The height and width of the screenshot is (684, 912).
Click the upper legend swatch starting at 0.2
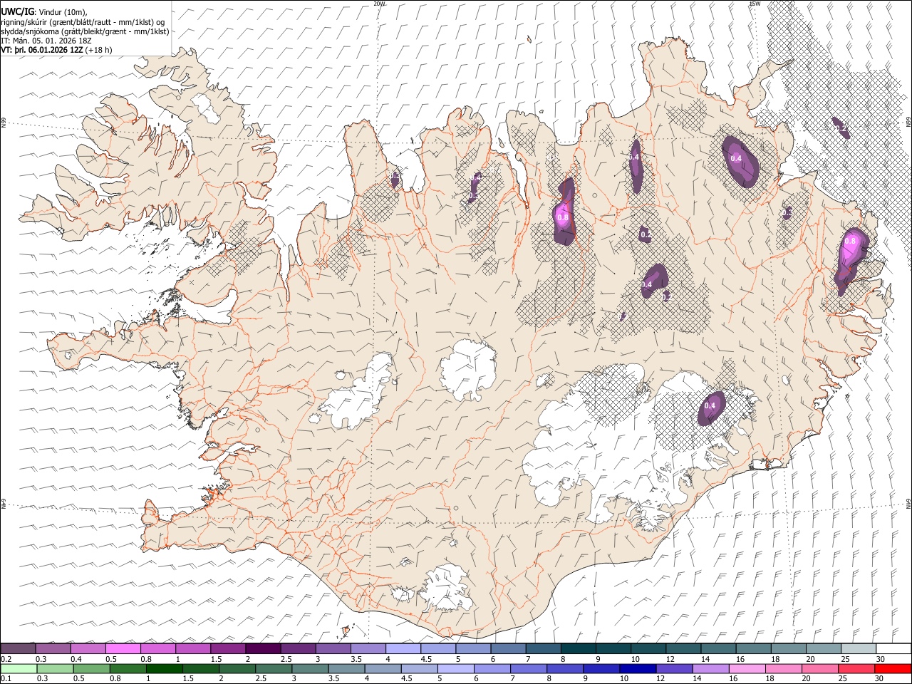click(19, 649)
